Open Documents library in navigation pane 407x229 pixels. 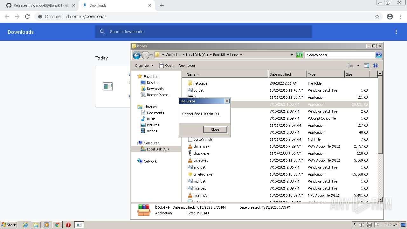(x=155, y=113)
